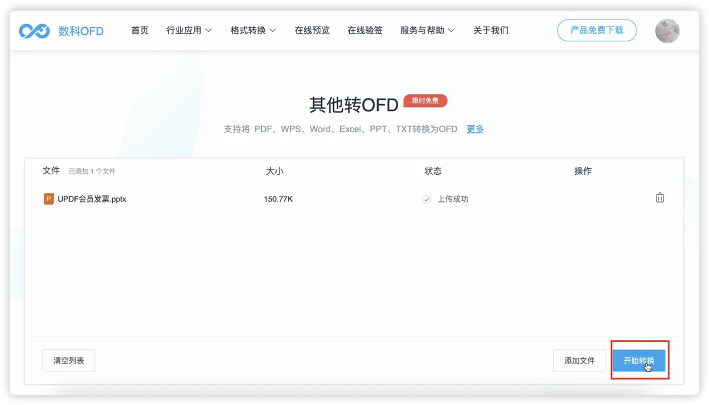Click the 数科OFD infinity logo
This screenshot has width=709, height=405.
pos(34,31)
